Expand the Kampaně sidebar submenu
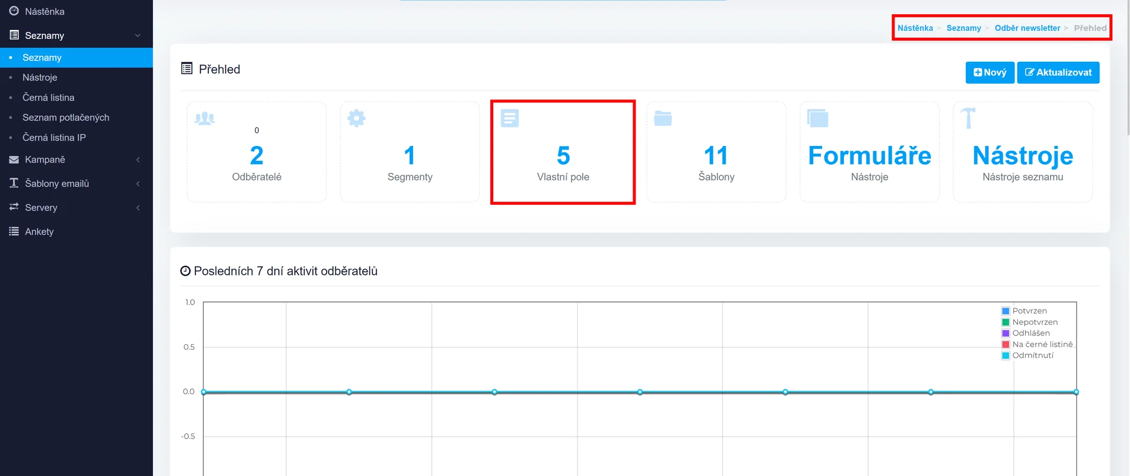Viewport: 1130px width, 476px height. pos(138,159)
